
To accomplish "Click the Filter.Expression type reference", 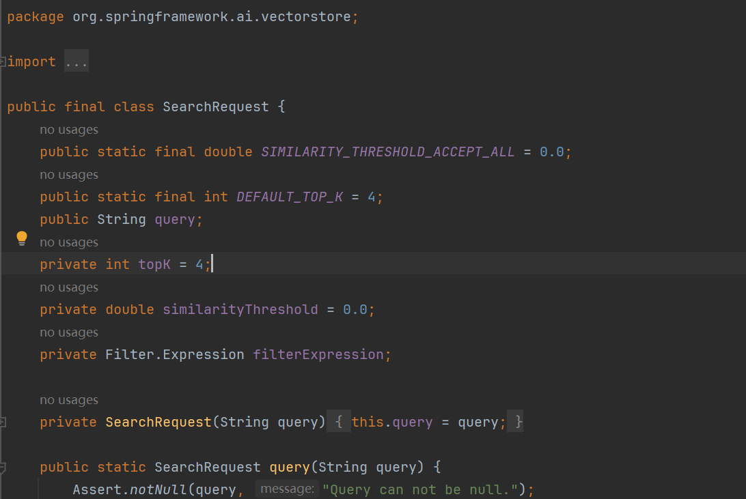I will click(174, 354).
